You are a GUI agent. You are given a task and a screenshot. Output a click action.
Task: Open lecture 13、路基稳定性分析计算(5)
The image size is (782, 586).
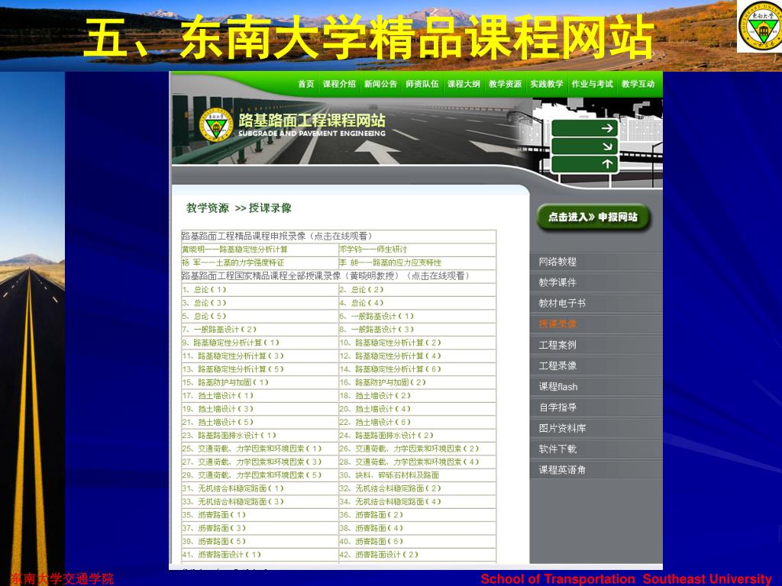click(x=233, y=369)
